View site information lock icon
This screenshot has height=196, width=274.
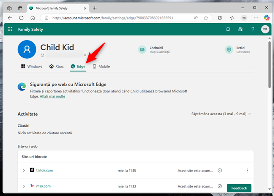[47, 18]
